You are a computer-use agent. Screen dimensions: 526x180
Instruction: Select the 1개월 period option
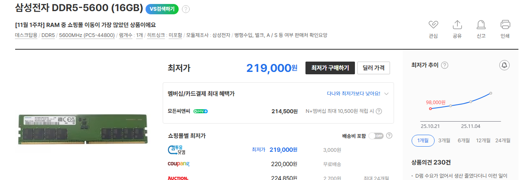click(x=423, y=140)
